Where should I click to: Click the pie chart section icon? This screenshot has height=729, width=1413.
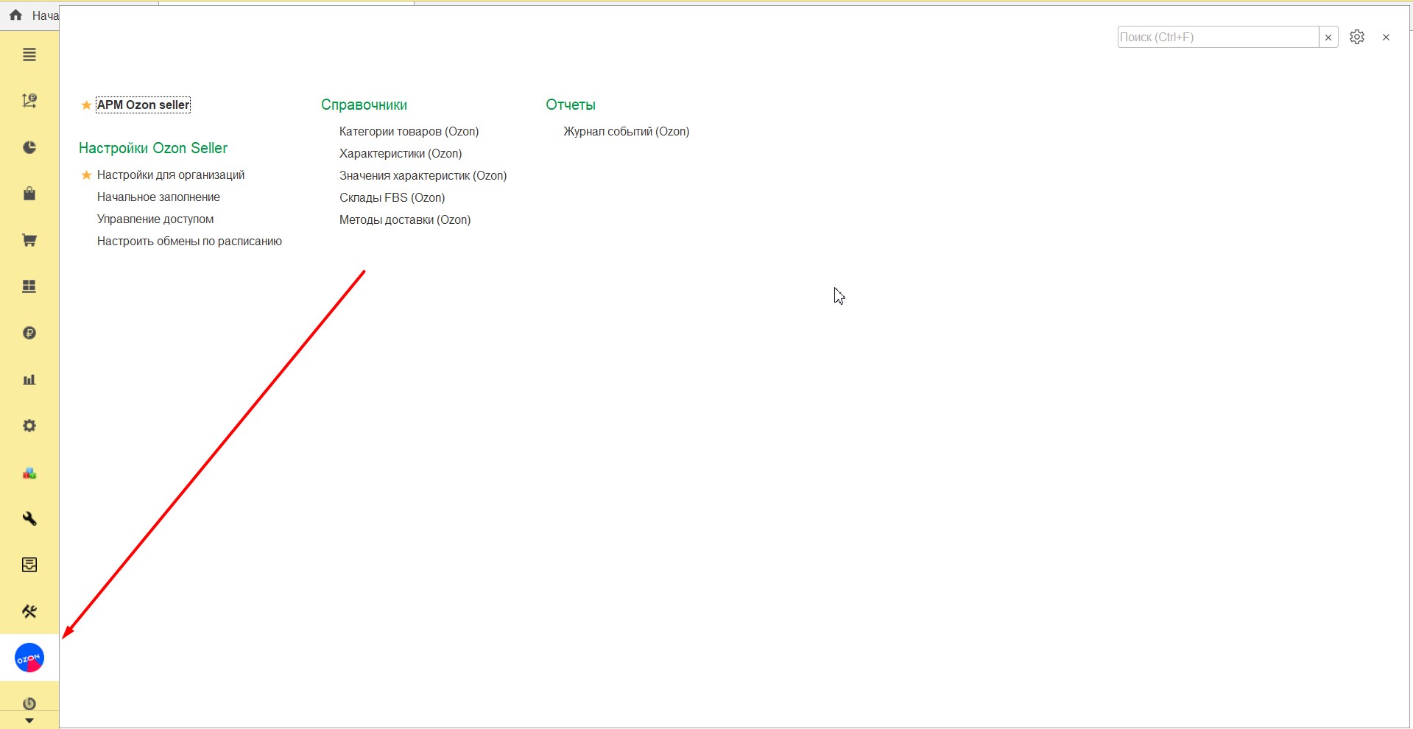coord(29,147)
